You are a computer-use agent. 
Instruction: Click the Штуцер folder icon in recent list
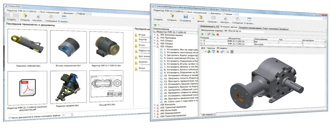click(x=136, y=35)
